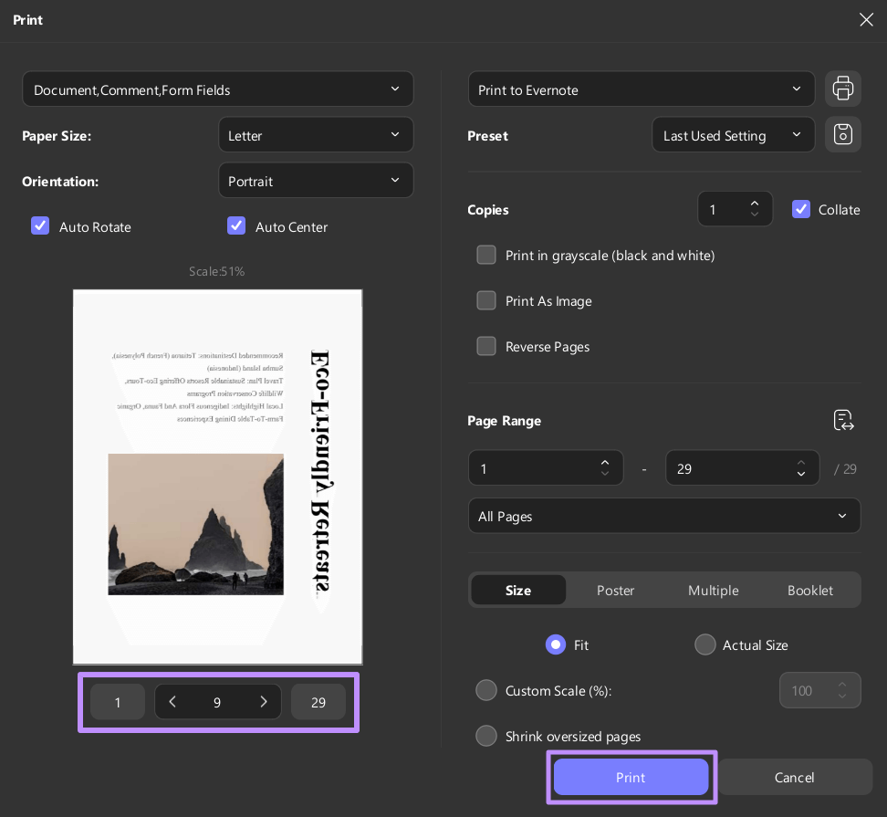
Task: Click the Cancel button
Action: [x=794, y=777]
